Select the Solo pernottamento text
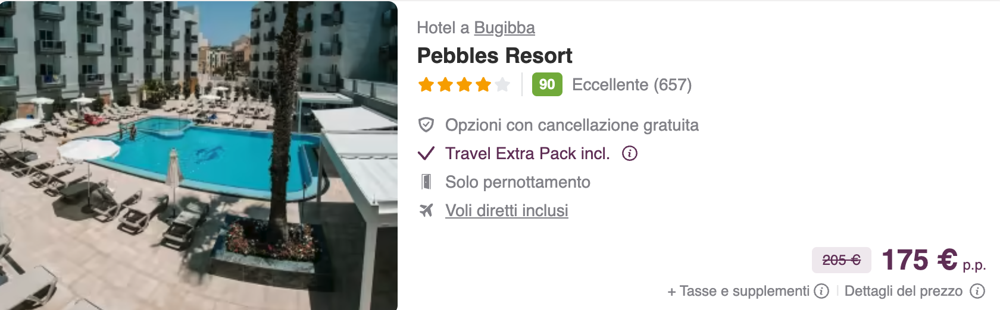 click(518, 182)
